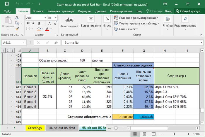Switch to Page Break Preview icon
205x137 pixels.
pos(154,134)
